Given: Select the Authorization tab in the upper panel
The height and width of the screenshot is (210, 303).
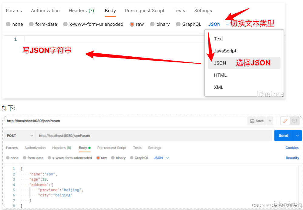Looking at the screenshot, I should click(x=45, y=11).
